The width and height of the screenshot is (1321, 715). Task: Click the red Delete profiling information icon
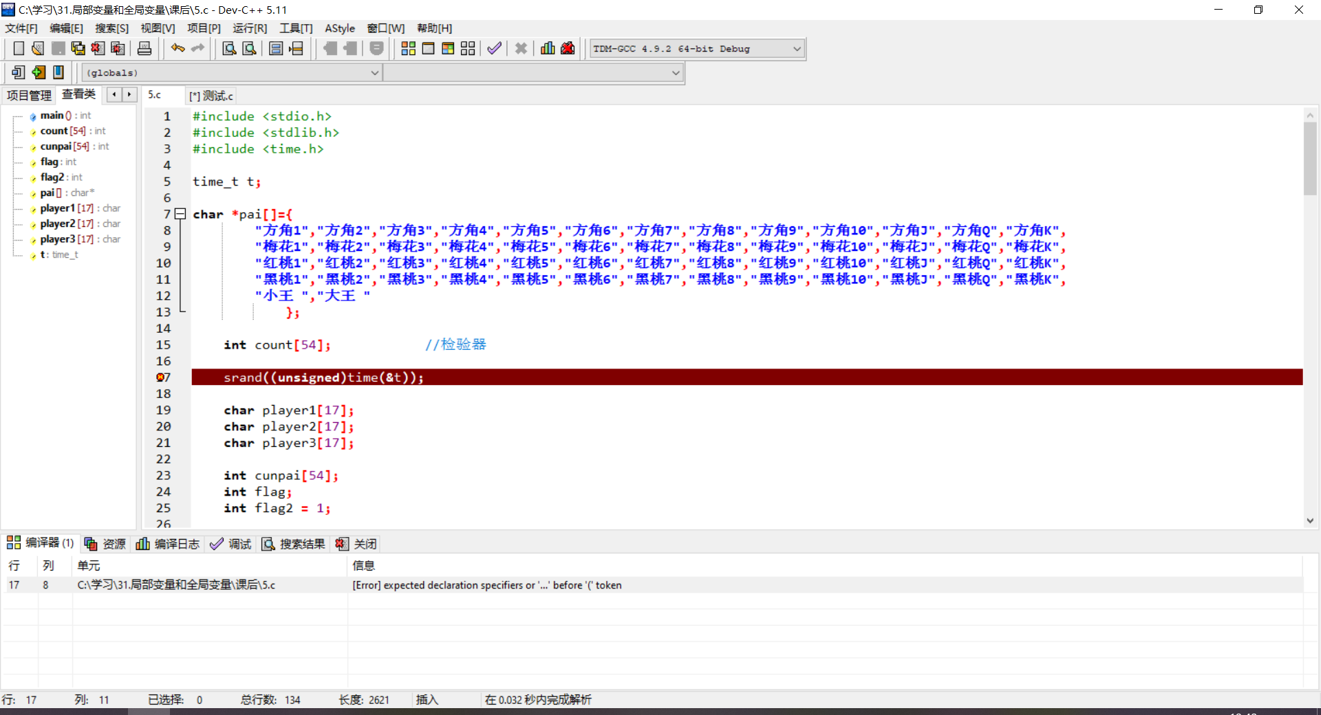(x=568, y=48)
